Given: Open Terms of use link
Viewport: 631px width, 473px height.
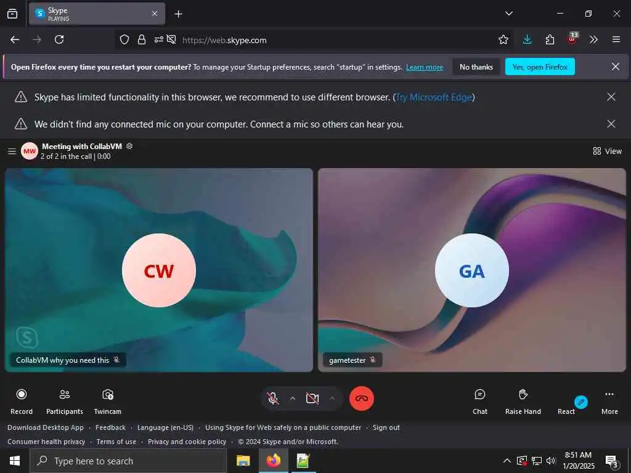Looking at the screenshot, I should (116, 442).
